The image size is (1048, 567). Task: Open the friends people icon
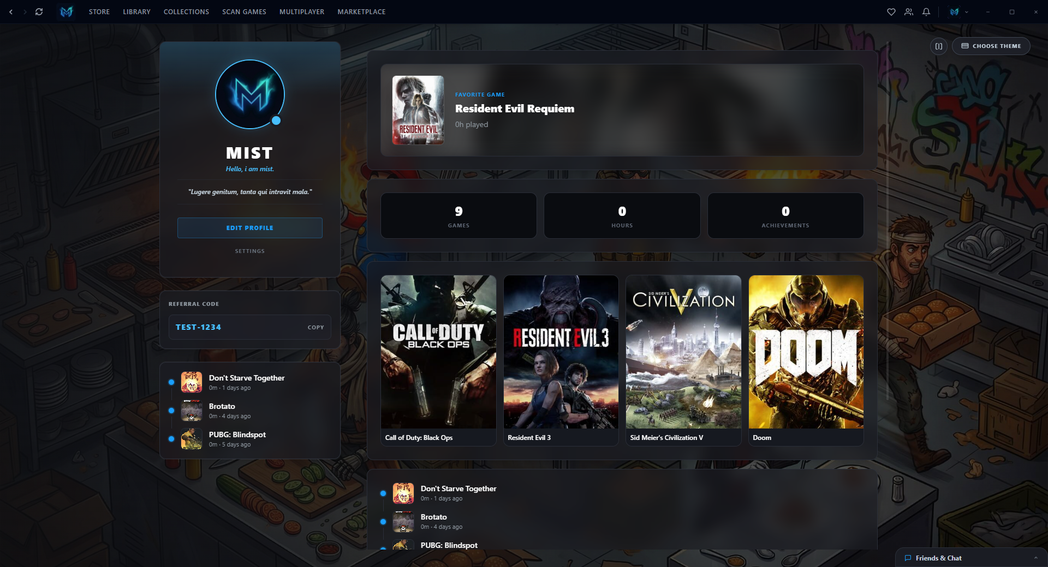(909, 11)
